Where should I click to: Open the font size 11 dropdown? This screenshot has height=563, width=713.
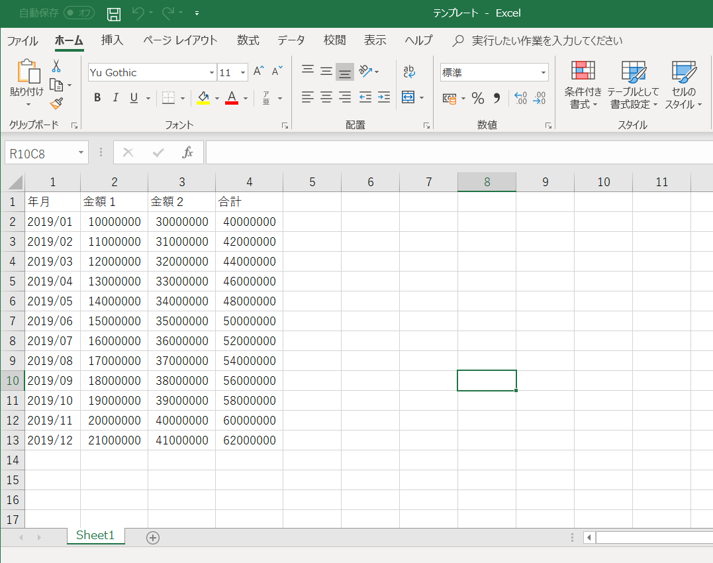pyautogui.click(x=243, y=72)
